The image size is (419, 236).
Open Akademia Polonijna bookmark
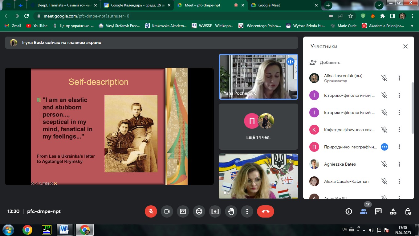383,26
